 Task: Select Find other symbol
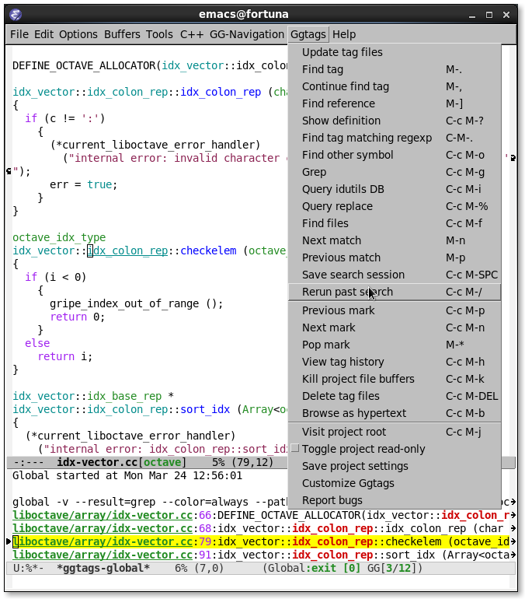click(395, 155)
